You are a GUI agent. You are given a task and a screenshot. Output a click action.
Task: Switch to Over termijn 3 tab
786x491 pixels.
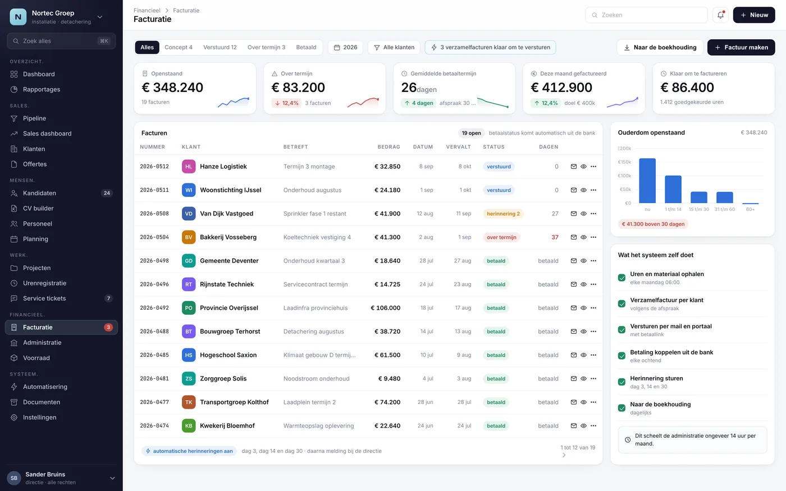click(266, 47)
